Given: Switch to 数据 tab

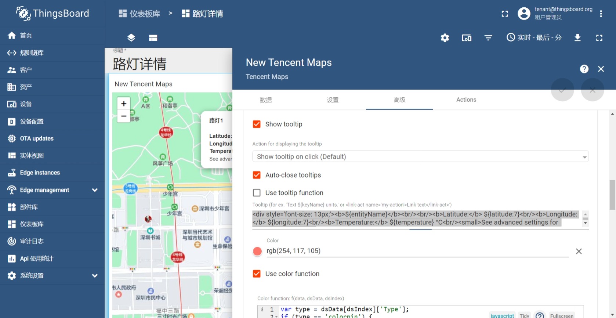Looking at the screenshot, I should click(x=266, y=100).
